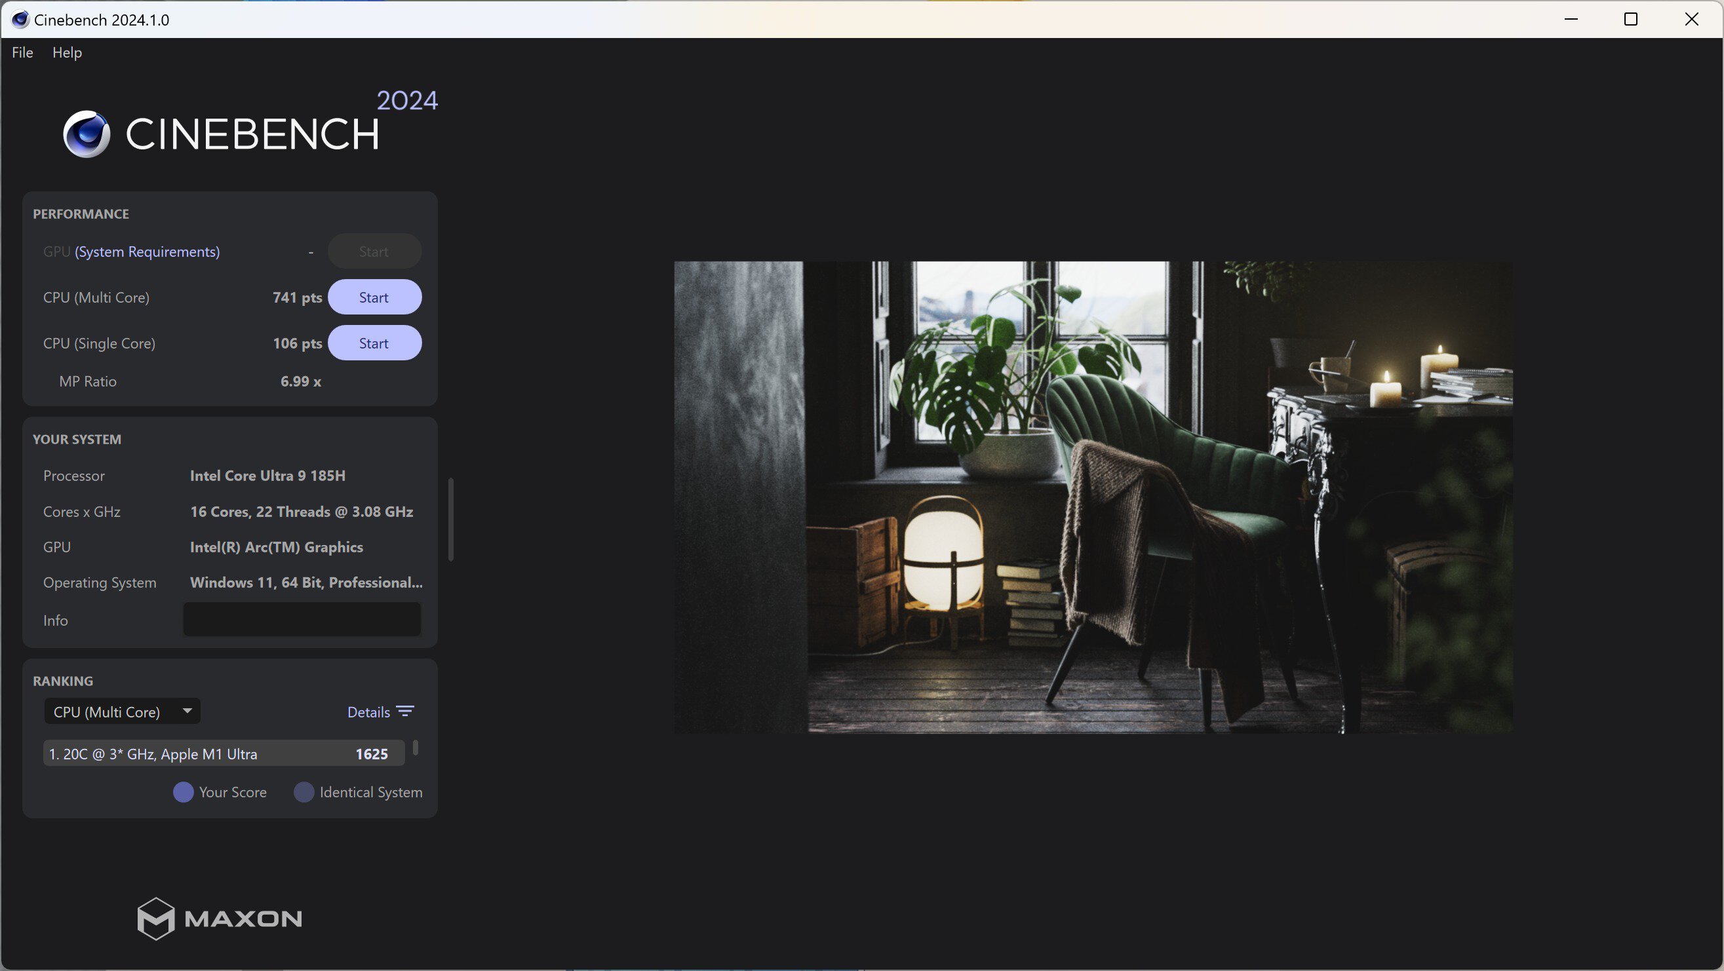The height and width of the screenshot is (971, 1724).
Task: Click the Maxon logo at the bottom
Action: [x=219, y=918]
